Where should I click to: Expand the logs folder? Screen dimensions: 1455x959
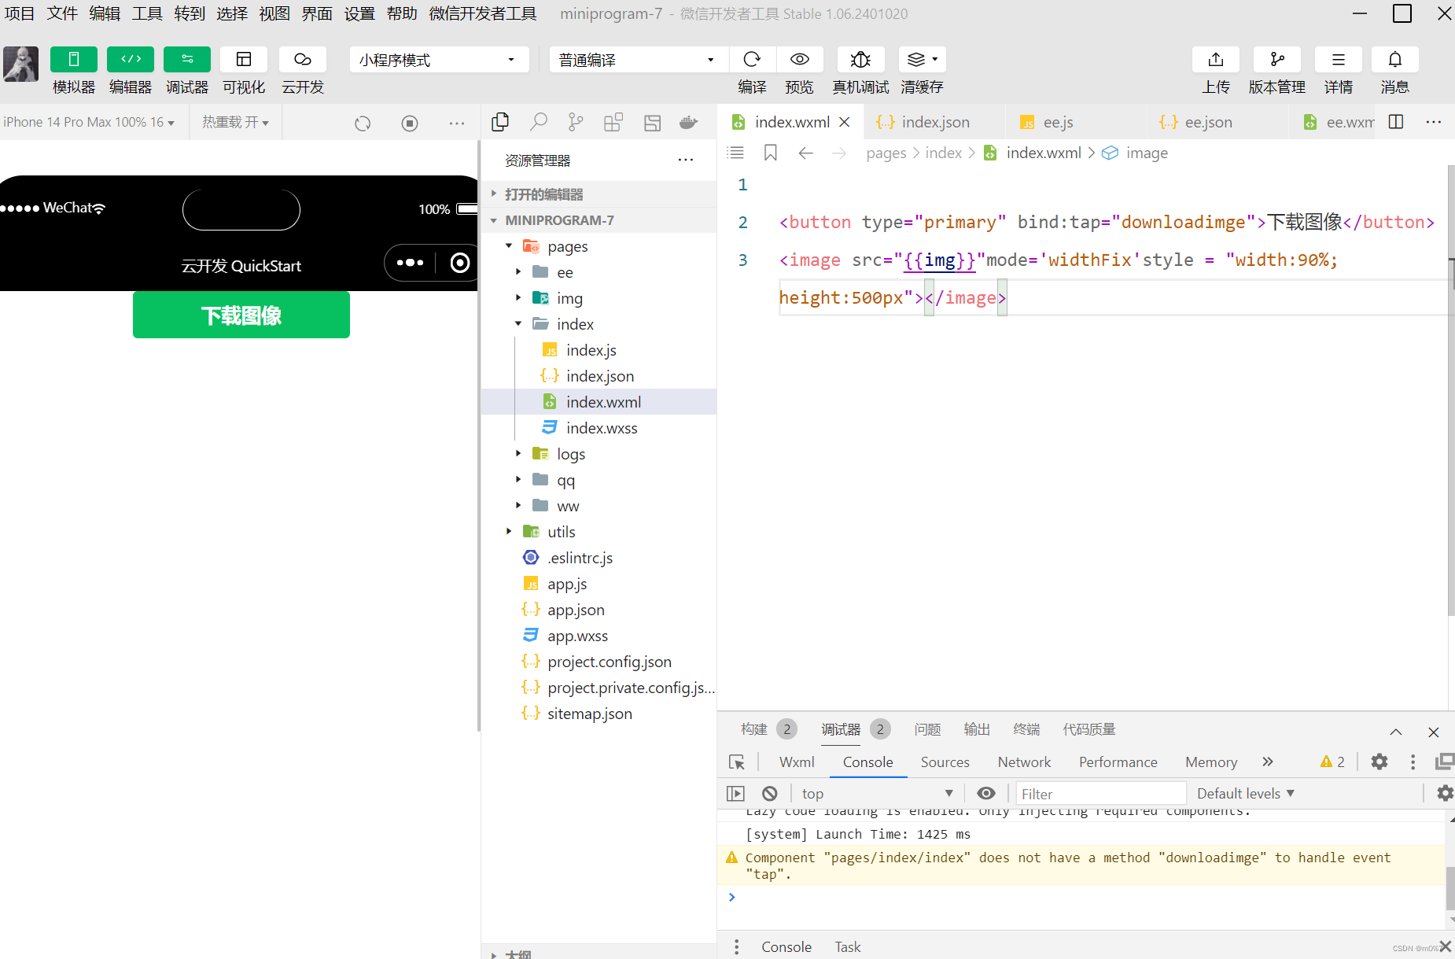[x=571, y=454]
